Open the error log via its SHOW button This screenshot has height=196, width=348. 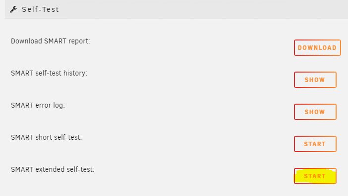[x=315, y=112]
